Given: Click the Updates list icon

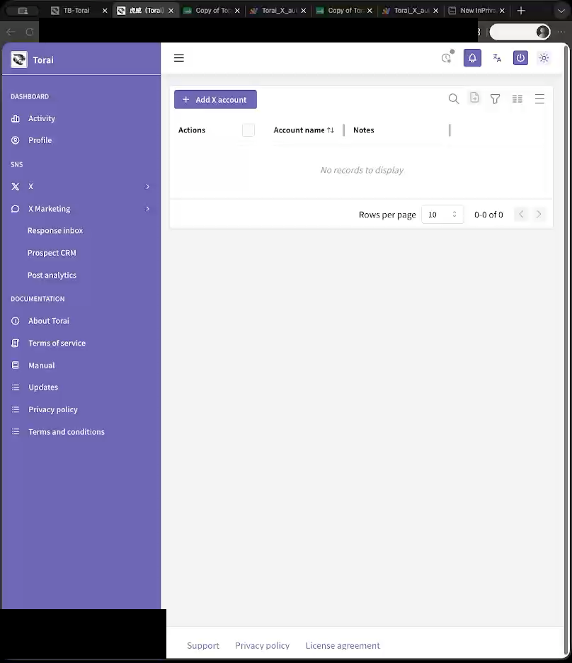Looking at the screenshot, I should coord(15,387).
